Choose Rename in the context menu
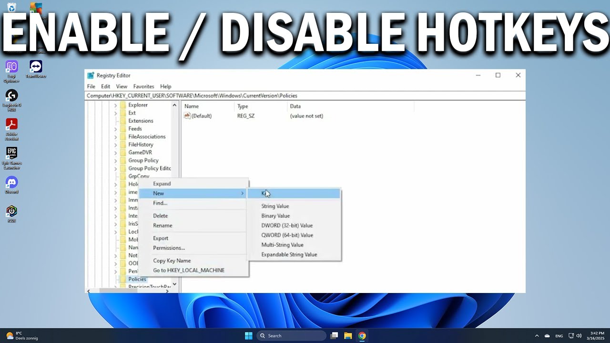This screenshot has width=610, height=343. click(193, 225)
